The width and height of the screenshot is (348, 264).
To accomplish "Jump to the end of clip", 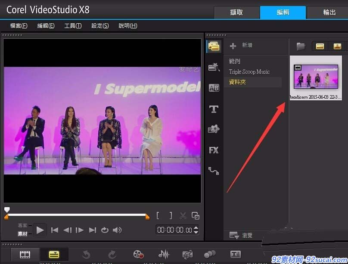I will [93, 230].
